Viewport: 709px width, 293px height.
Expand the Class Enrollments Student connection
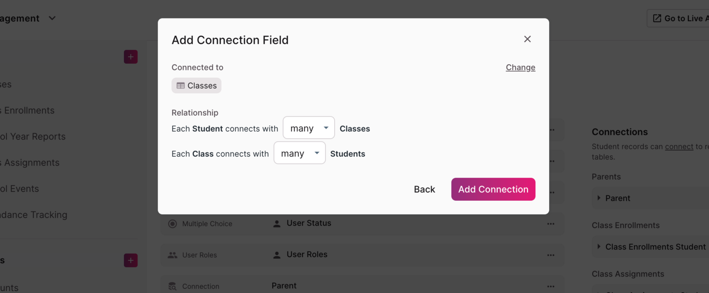pyautogui.click(x=599, y=247)
